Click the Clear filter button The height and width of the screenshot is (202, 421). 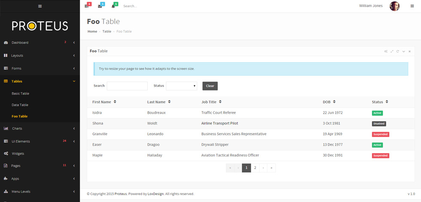point(210,86)
